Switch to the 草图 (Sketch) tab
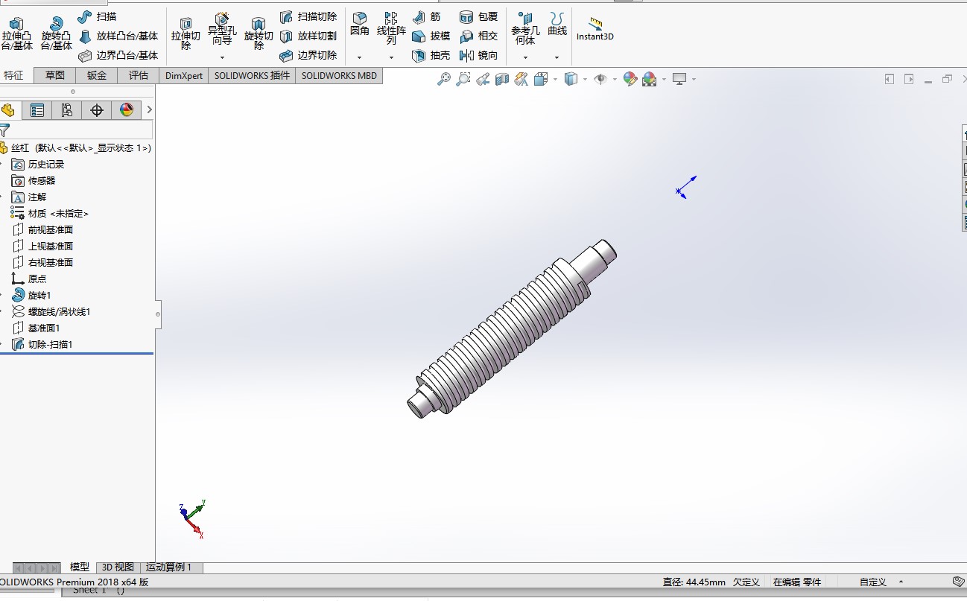967x601 pixels. click(x=55, y=75)
